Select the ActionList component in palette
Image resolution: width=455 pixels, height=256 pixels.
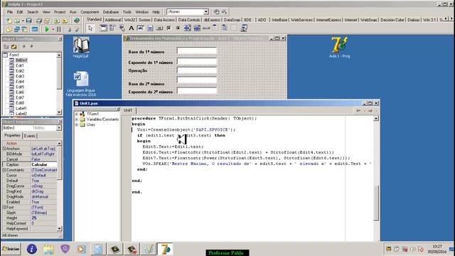(x=244, y=28)
